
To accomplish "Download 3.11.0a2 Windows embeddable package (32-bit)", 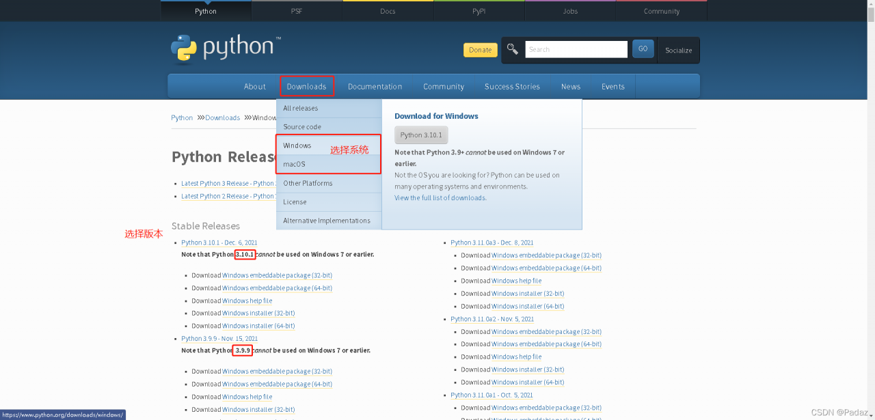I will pos(546,332).
